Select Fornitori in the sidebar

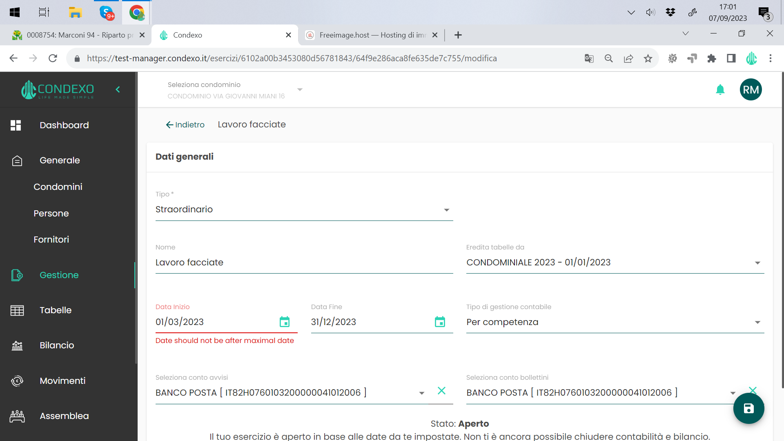[51, 240]
